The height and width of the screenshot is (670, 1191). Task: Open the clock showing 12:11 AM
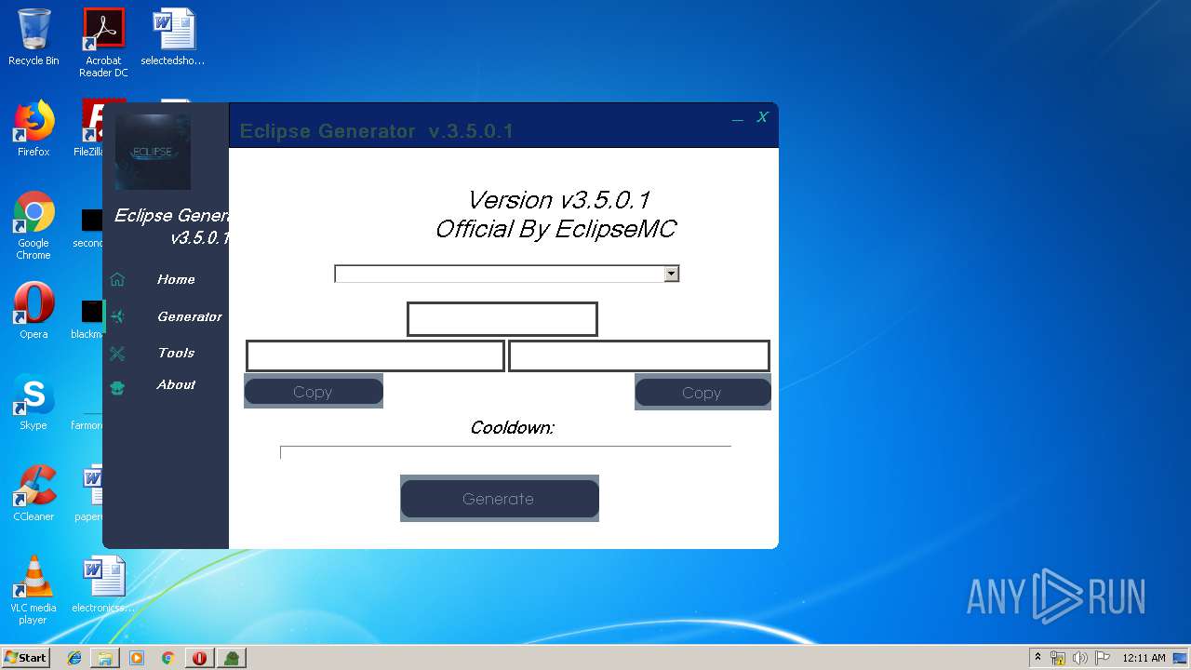pos(1144,658)
